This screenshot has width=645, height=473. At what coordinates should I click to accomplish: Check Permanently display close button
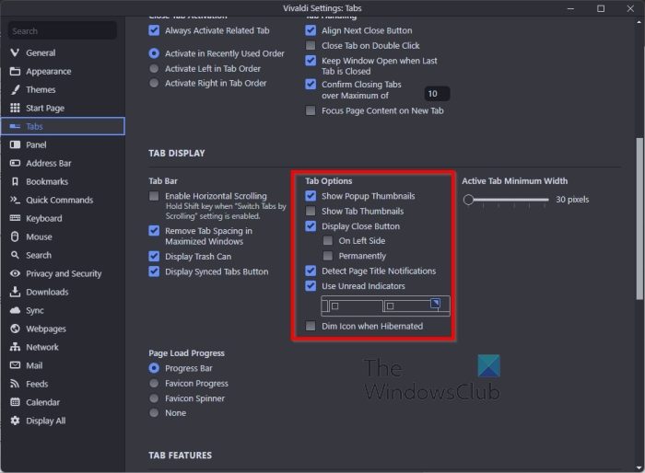tap(328, 256)
